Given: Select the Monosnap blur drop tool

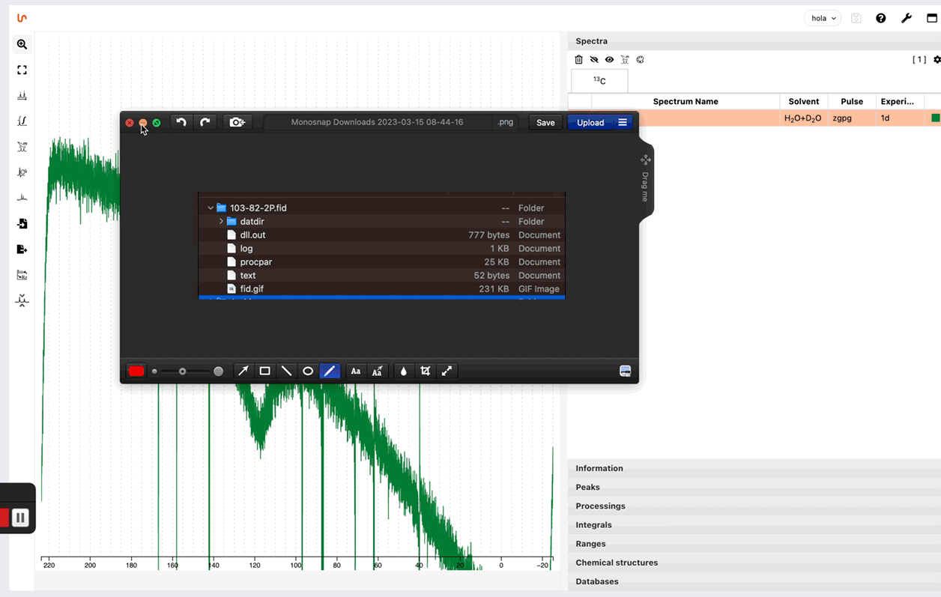Looking at the screenshot, I should (x=404, y=372).
